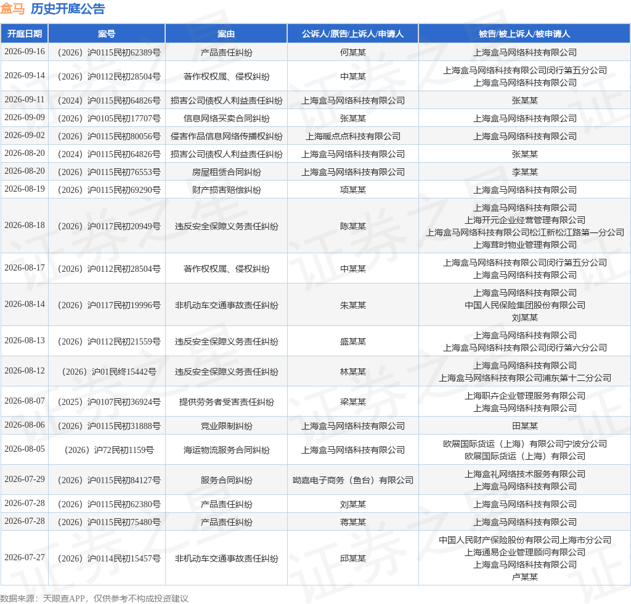The height and width of the screenshot is (604, 631).
Task: Select plaintiff 上海暖点点科技有限公司
Action: 353,136
